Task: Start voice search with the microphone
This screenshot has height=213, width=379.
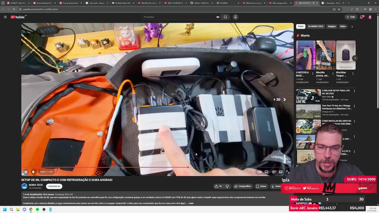Action: [235, 17]
